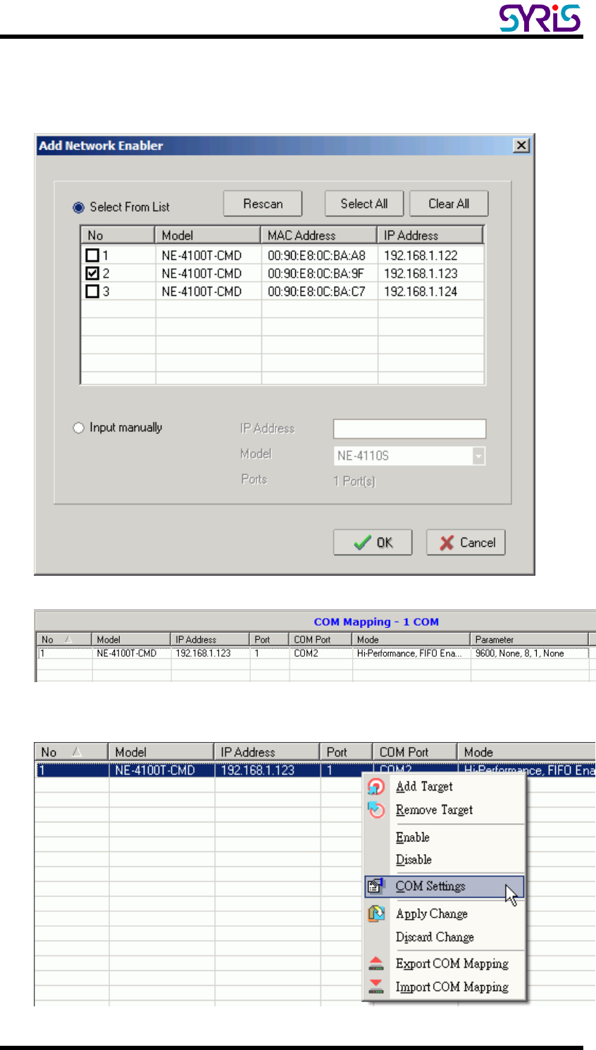Click MAC address 00:90:E8:0C:BA:A8

tap(316, 255)
